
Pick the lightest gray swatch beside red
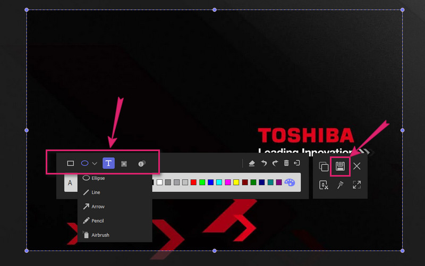(185, 182)
